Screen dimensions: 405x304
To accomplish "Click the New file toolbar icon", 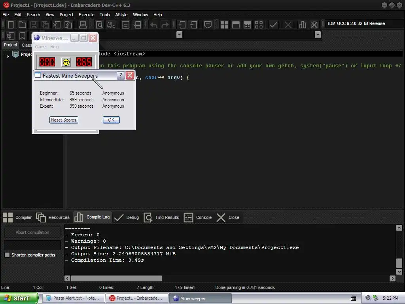I will coord(11,25).
